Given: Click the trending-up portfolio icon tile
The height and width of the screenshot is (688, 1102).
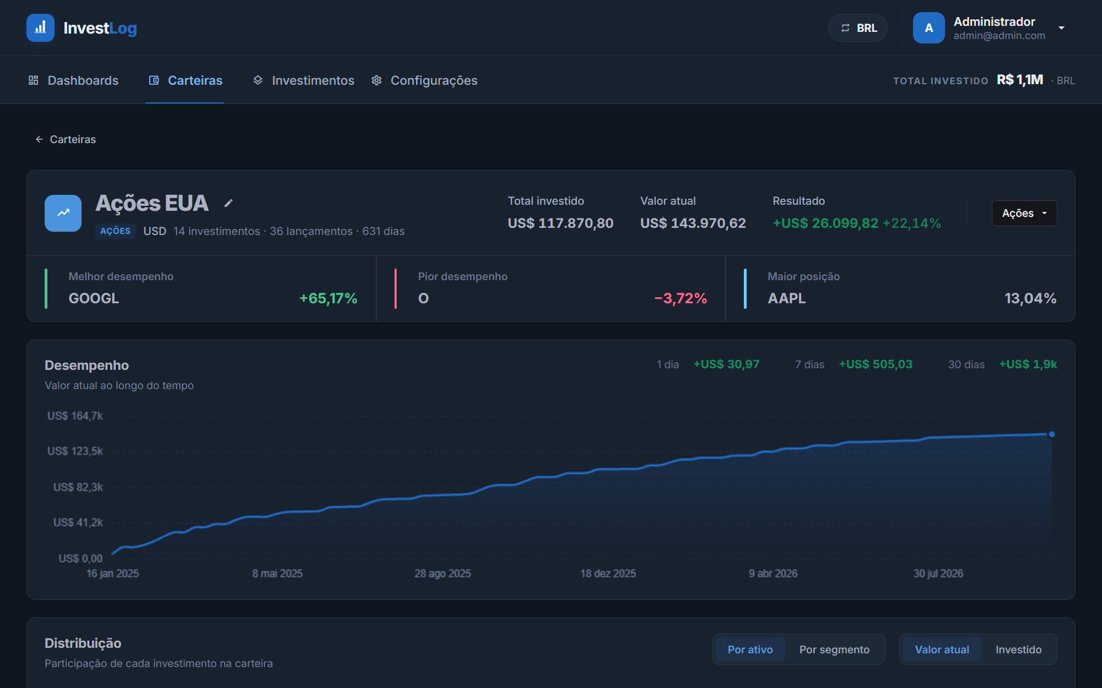Looking at the screenshot, I should point(63,213).
